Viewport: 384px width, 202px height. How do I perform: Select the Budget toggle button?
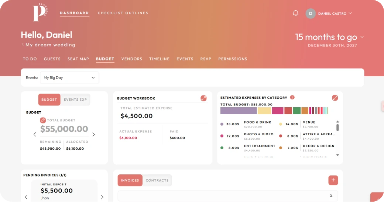[49, 100]
